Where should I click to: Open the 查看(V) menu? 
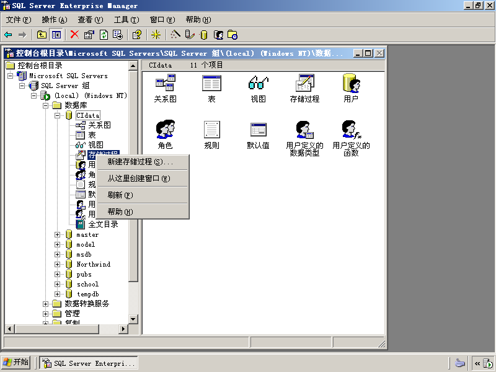(x=91, y=20)
